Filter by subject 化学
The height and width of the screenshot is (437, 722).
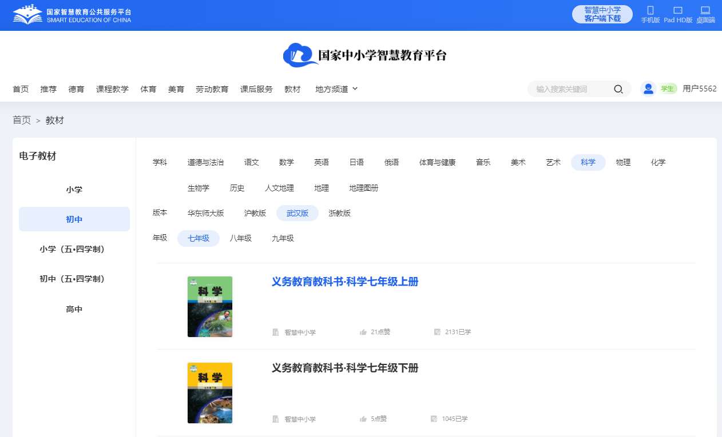(658, 162)
